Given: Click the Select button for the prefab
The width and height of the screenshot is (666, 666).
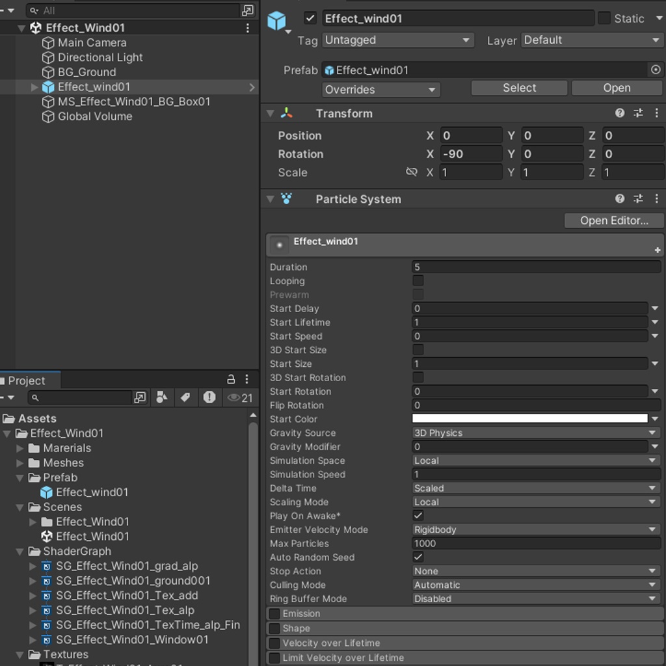Looking at the screenshot, I should click(x=518, y=88).
